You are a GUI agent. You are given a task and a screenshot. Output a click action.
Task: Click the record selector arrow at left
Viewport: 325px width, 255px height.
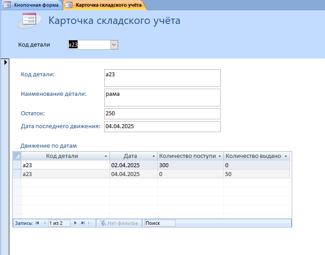[x=5, y=62]
